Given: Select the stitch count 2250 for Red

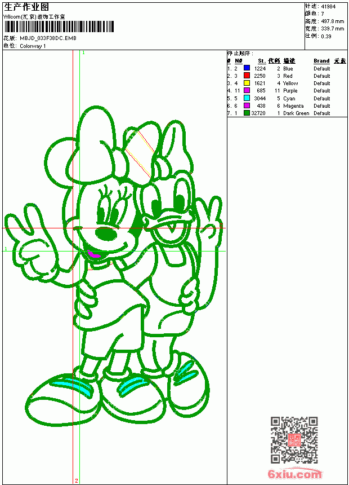Looking at the screenshot, I should tap(259, 76).
